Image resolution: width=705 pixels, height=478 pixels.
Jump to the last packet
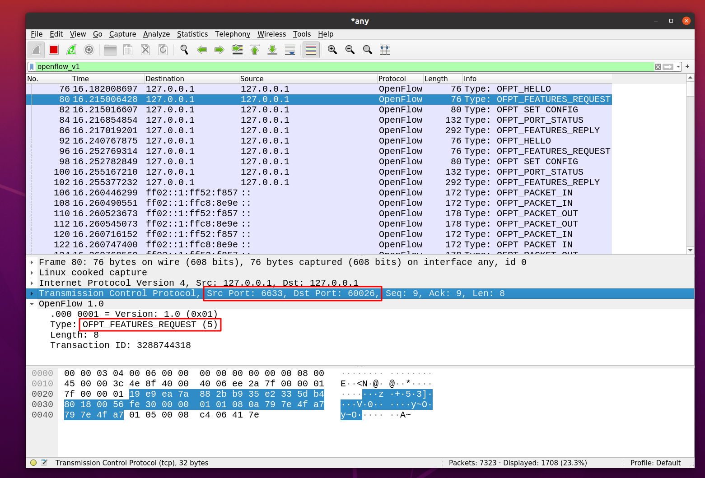[272, 50]
